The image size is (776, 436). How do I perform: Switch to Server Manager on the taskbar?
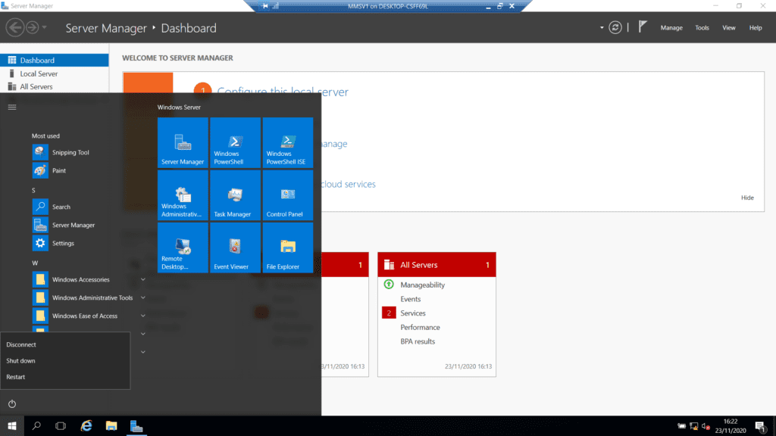pyautogui.click(x=136, y=425)
